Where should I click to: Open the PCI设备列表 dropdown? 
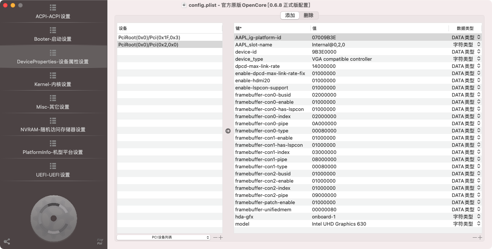(163, 237)
